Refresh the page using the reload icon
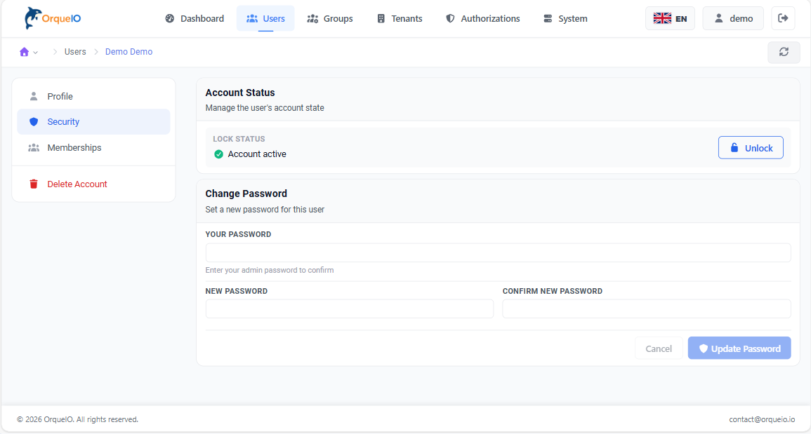This screenshot has height=434, width=811. (x=784, y=52)
